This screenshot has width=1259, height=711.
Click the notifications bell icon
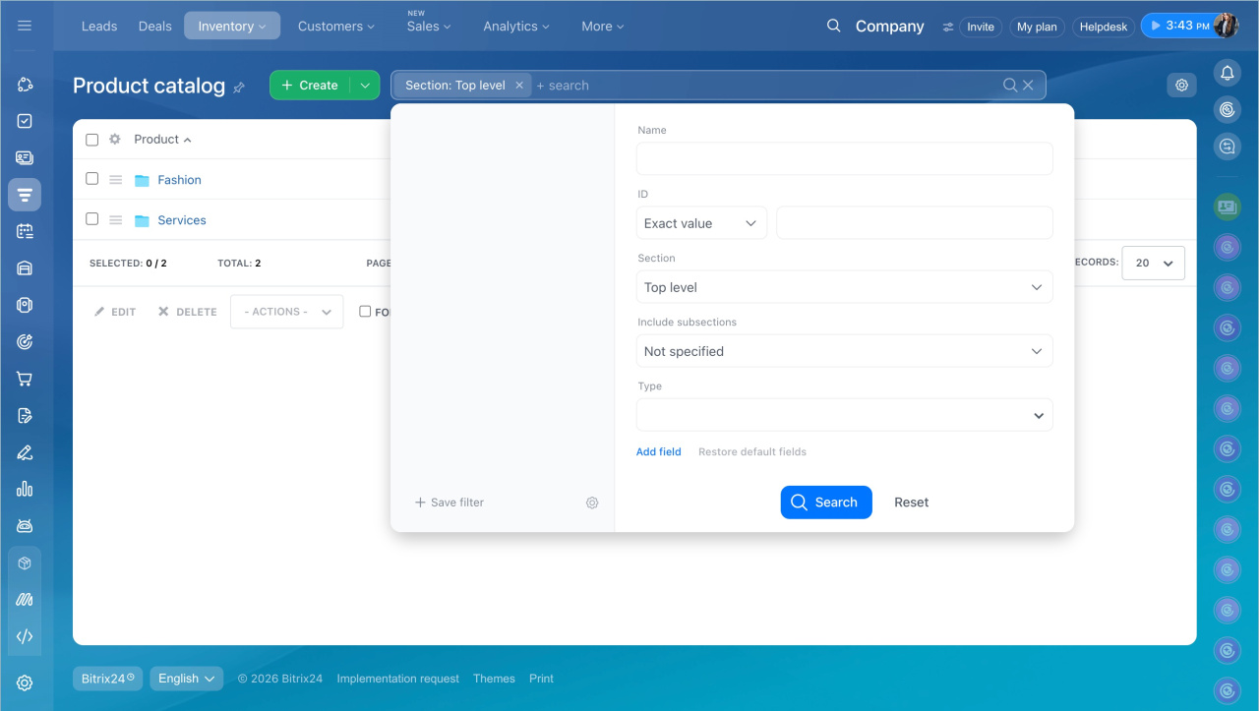[x=1227, y=73]
